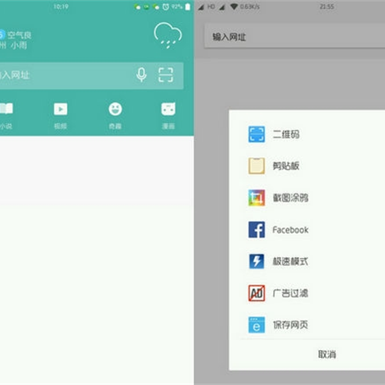Tap the grey 输入网址 address bar
This screenshot has width=385, height=385.
coord(295,36)
